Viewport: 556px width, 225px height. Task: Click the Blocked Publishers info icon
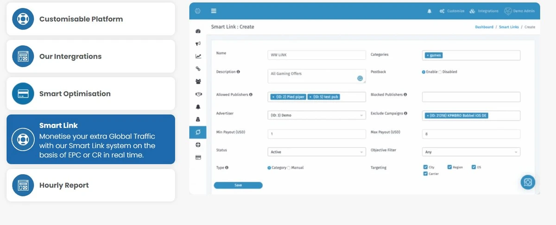point(405,95)
